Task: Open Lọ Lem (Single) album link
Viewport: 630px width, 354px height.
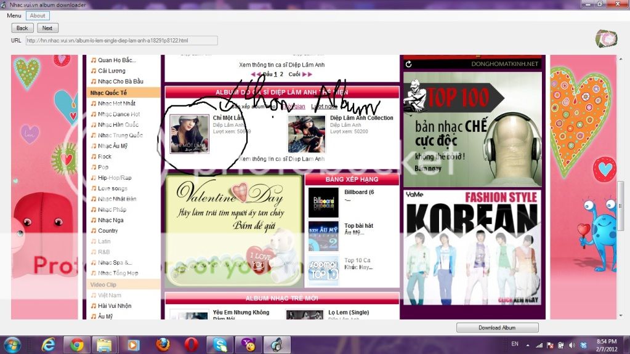Action: pos(349,312)
